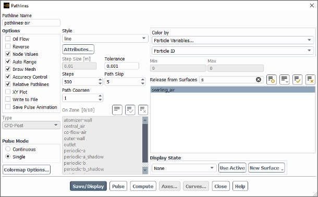Increase the Steps value with up arrow
The width and height of the screenshot is (318, 197).
[x=100, y=80]
